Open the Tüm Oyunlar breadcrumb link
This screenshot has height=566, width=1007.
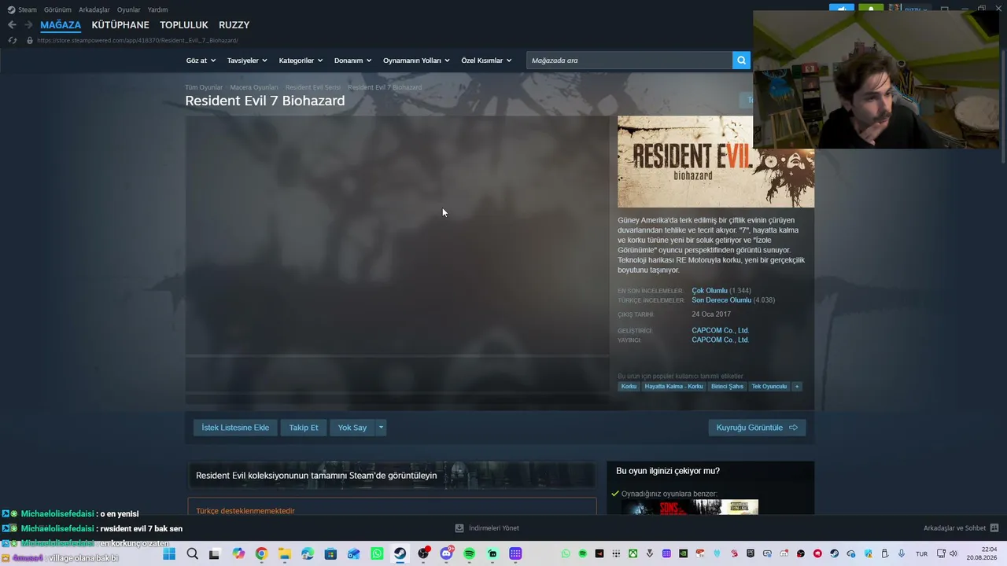[x=204, y=87]
